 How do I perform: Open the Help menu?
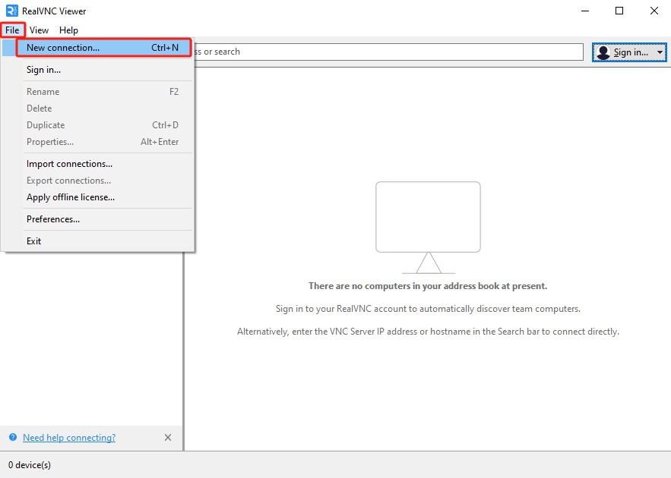coord(68,30)
